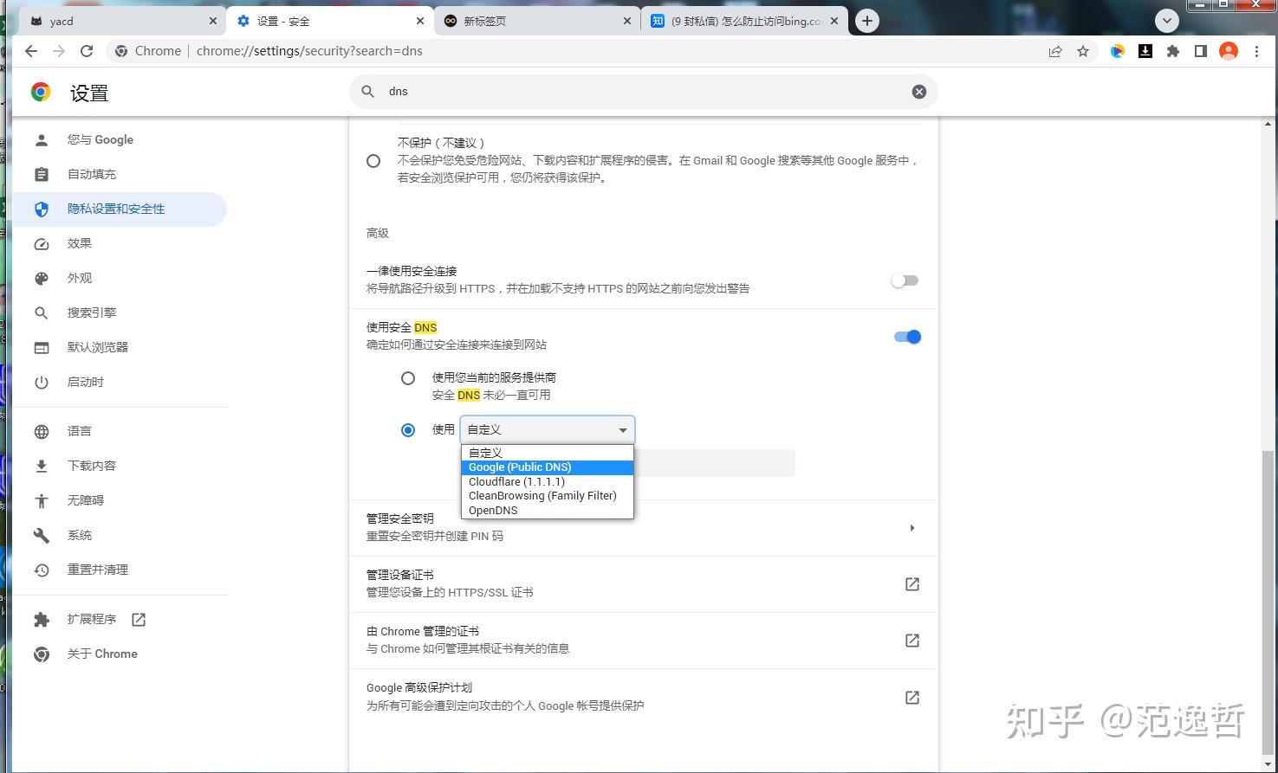Screen dimensions: 1278x773
Task: Open 关于 Chrome in sidebar
Action: [x=120, y=654]
